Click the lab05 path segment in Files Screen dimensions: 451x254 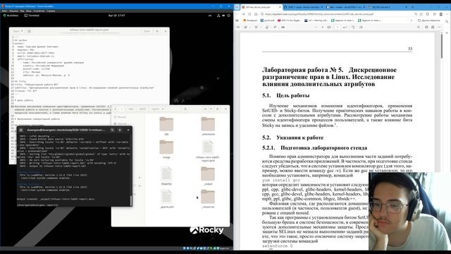tap(142, 109)
